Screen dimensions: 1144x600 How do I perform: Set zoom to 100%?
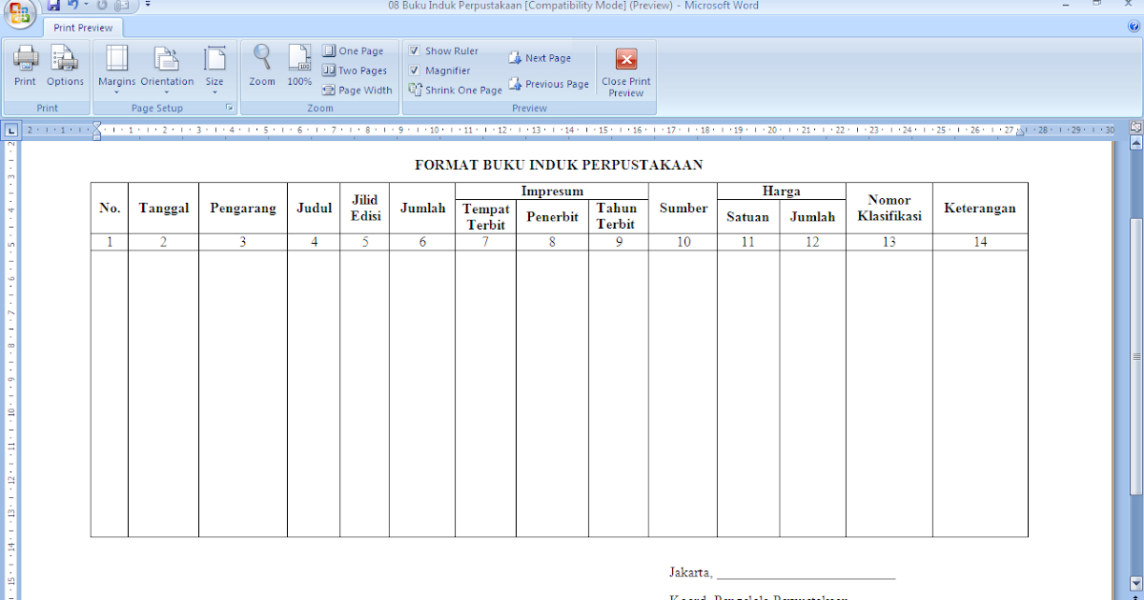coord(299,67)
